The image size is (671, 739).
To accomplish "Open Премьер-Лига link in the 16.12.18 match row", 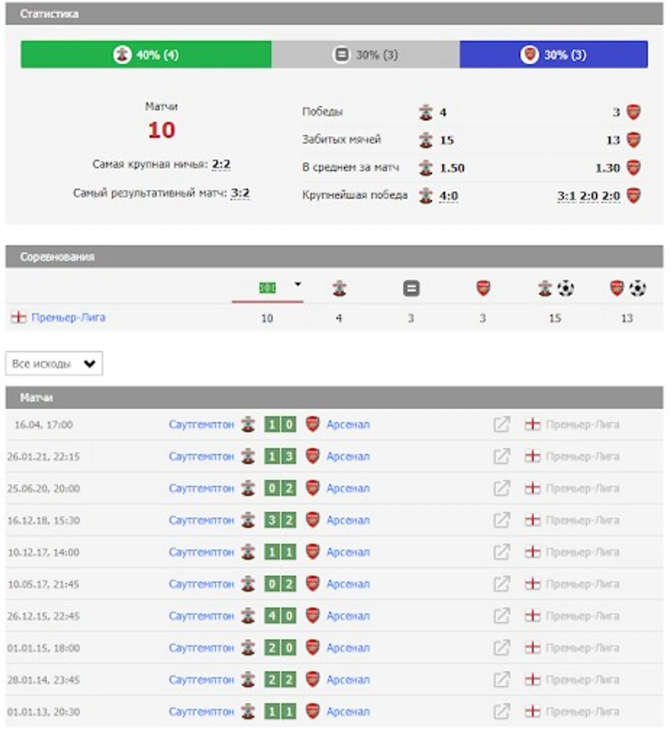I will (582, 520).
